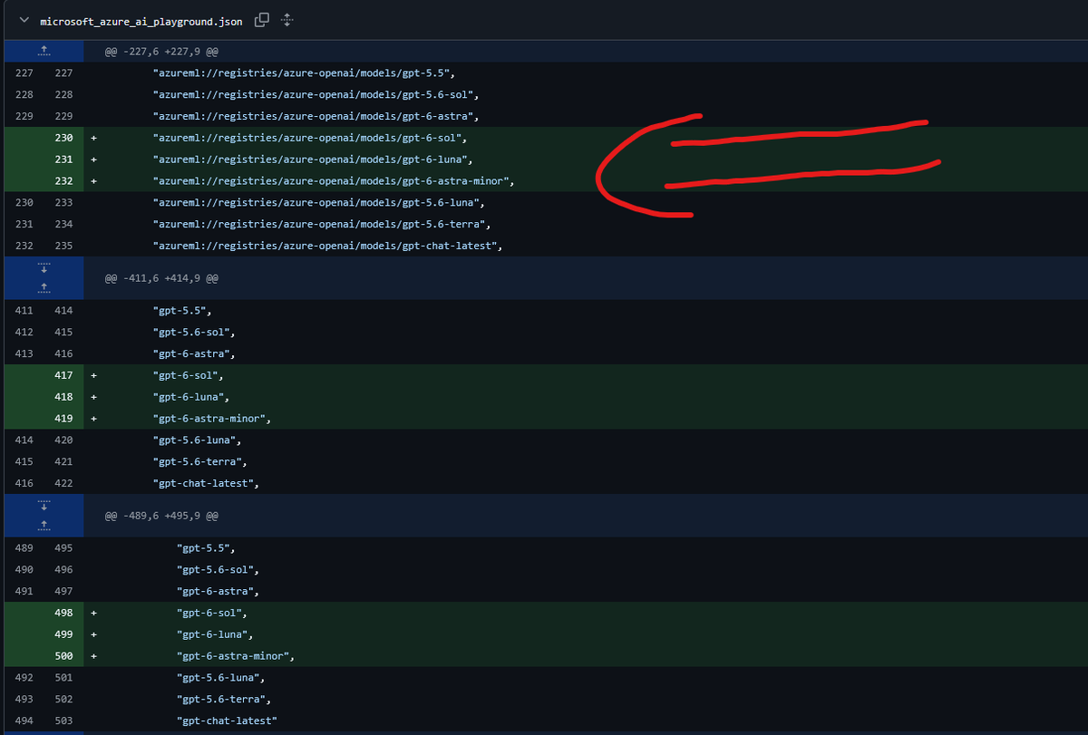Select added line number 500
Image resolution: width=1088 pixels, height=735 pixels.
point(63,656)
